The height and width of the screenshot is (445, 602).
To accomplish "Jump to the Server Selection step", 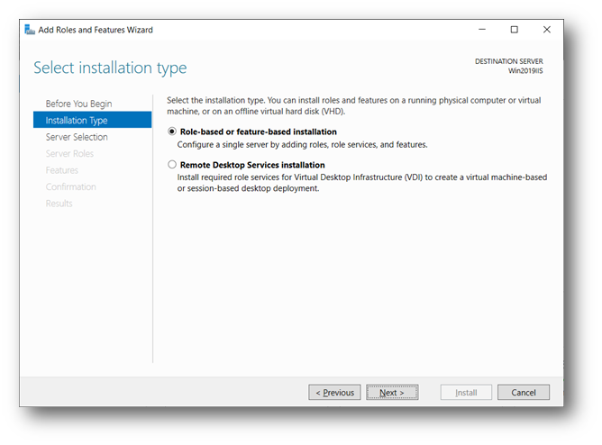I will coord(77,137).
